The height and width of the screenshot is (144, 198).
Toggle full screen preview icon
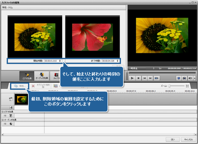click(179, 78)
